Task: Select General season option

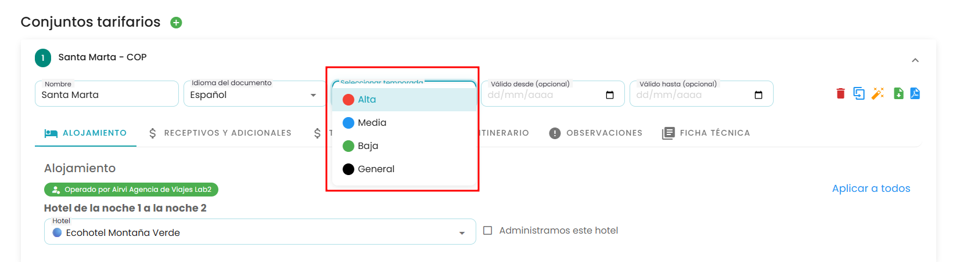Action: coord(404,169)
